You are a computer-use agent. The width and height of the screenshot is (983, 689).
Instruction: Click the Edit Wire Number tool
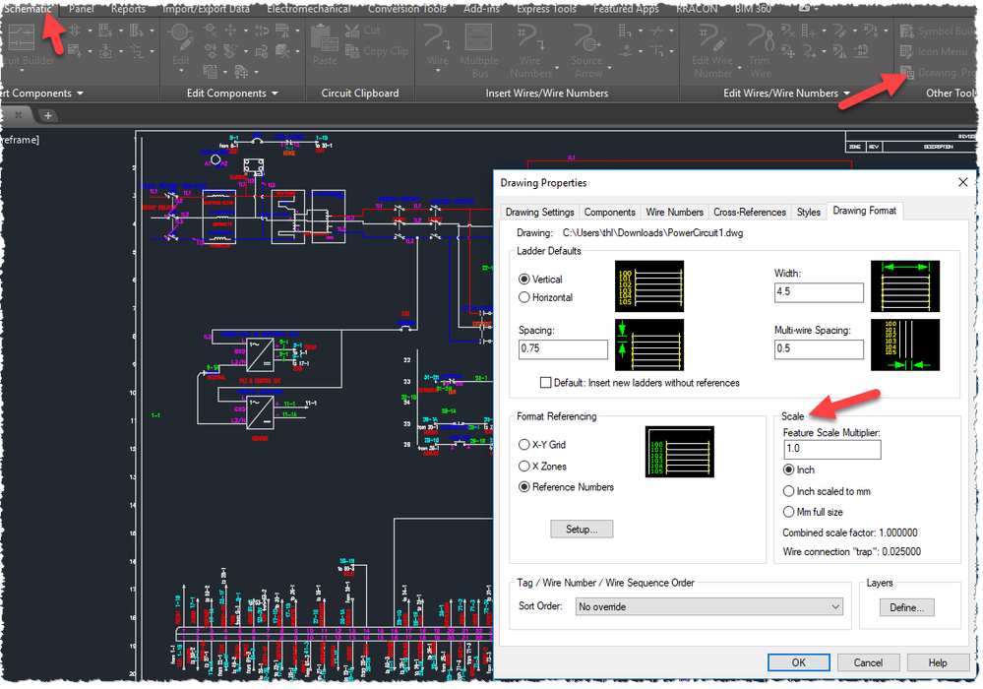tap(712, 51)
